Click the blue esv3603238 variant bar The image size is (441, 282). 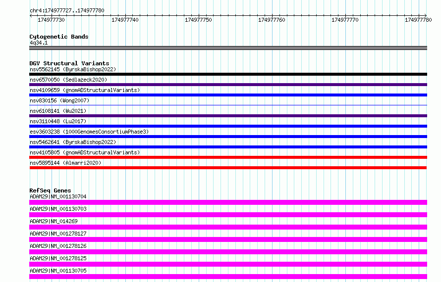[228, 137]
